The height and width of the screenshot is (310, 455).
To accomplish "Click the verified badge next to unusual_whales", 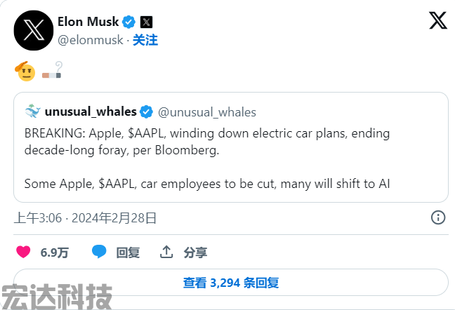I will (146, 112).
